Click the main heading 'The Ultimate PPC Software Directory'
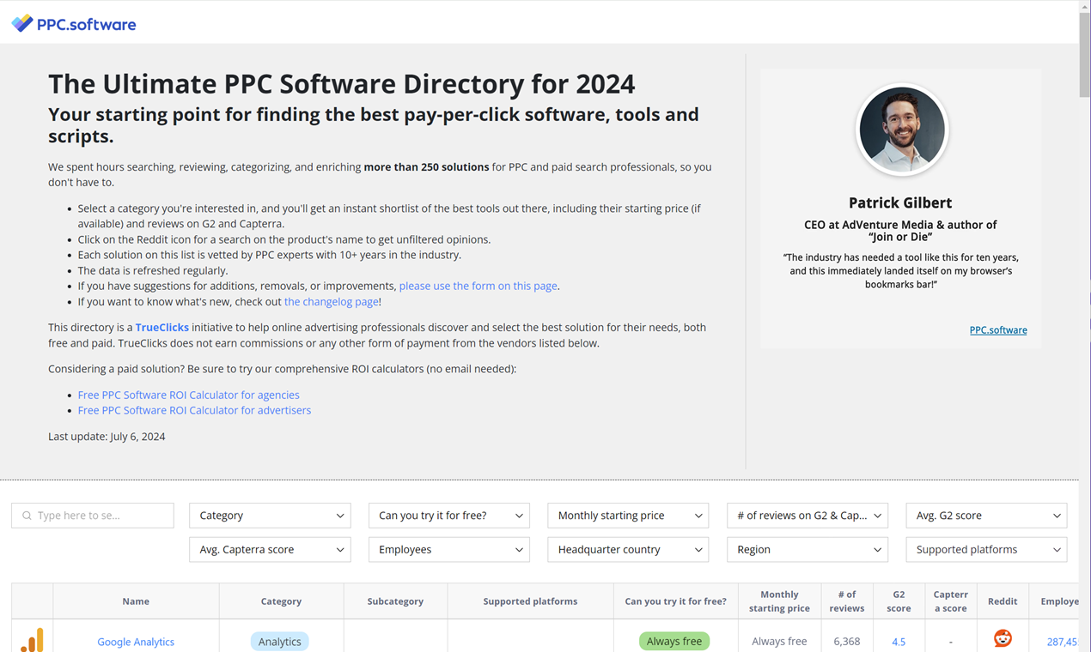This screenshot has height=652, width=1091. [x=341, y=84]
